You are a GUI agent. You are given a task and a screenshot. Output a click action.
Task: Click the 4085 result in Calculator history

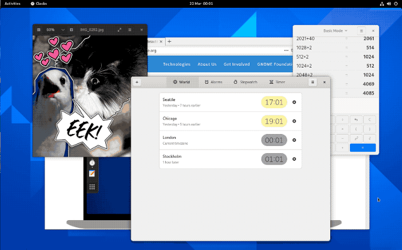tap(368, 93)
